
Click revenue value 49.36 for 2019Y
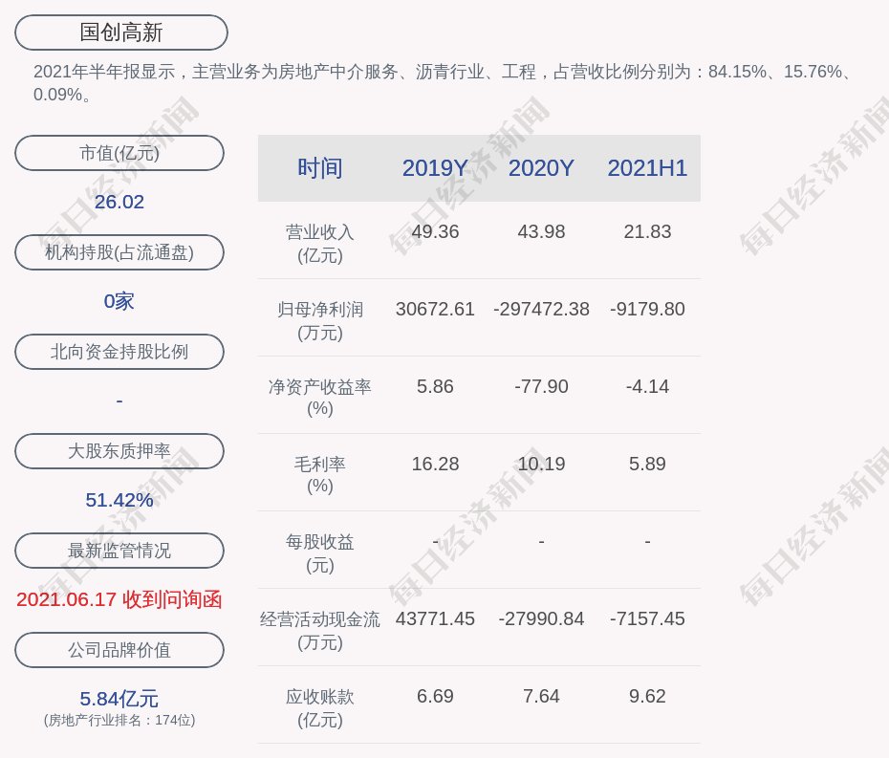click(x=435, y=232)
